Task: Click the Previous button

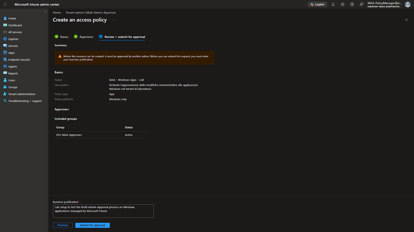Action: pyautogui.click(x=63, y=225)
